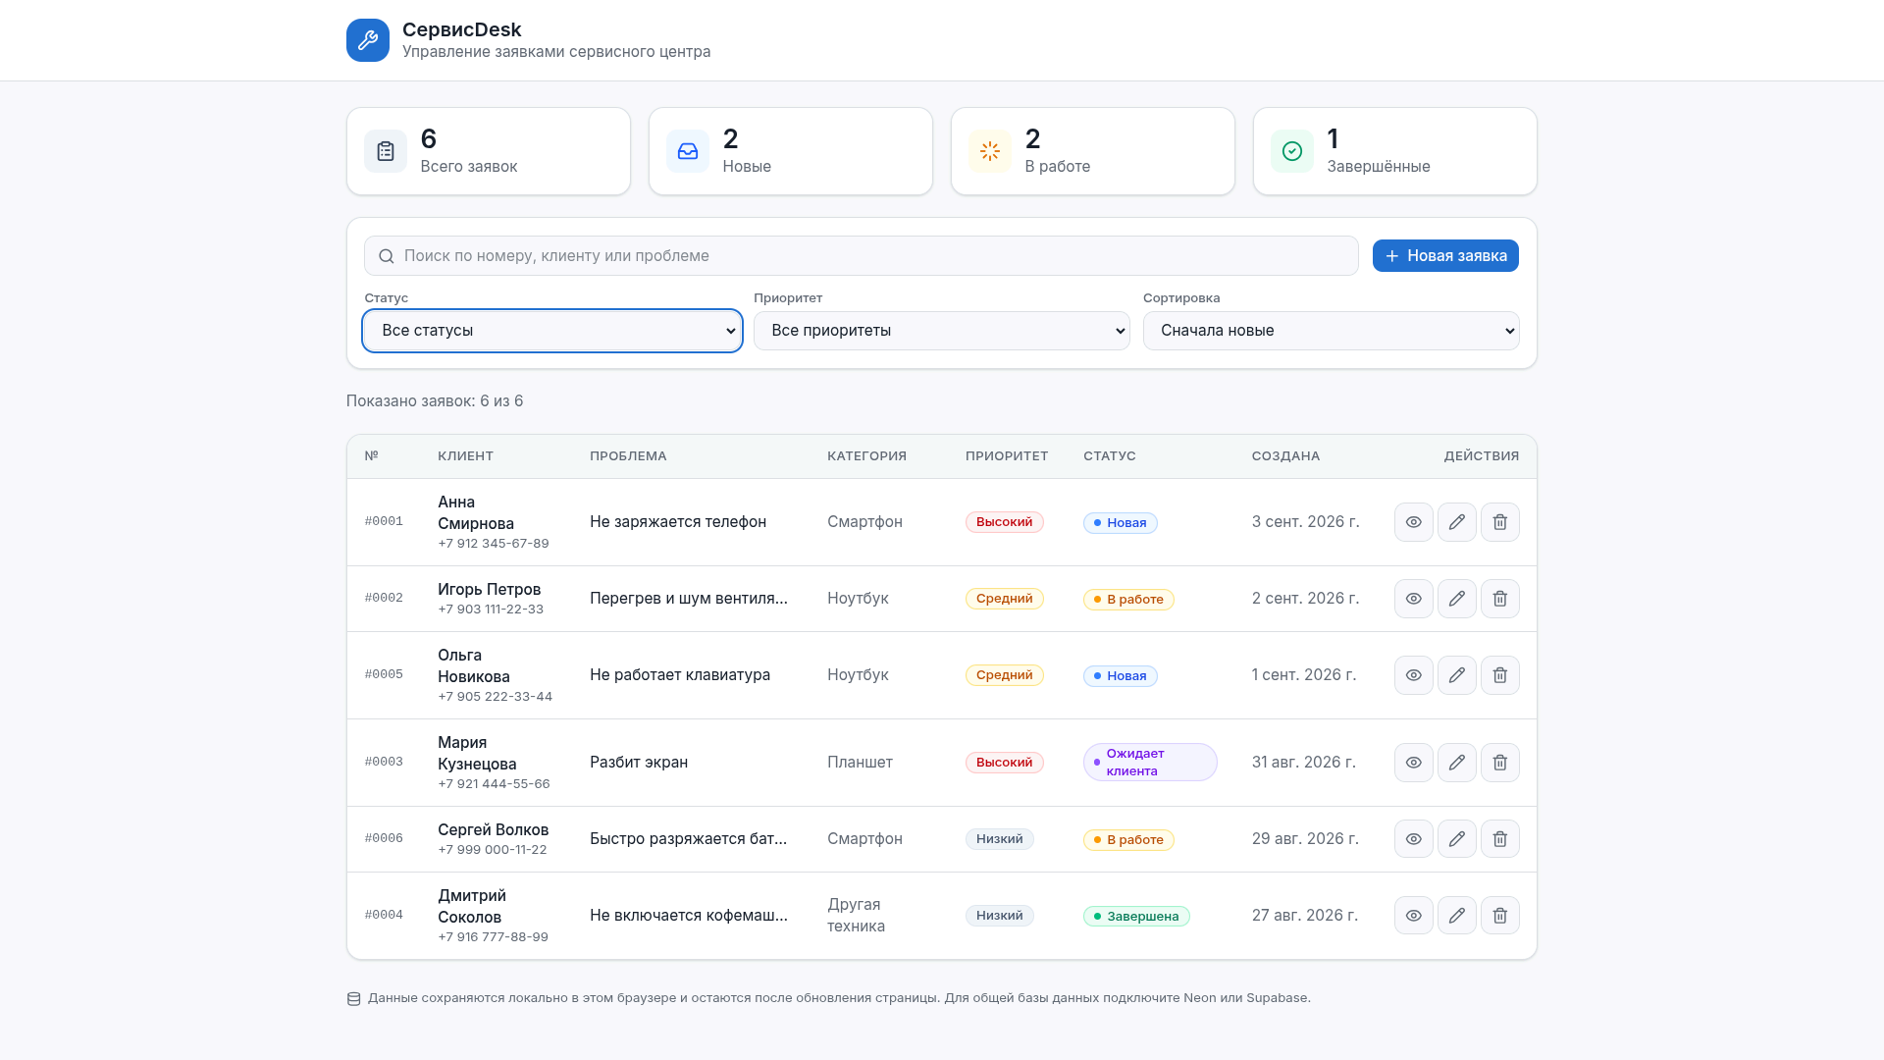The height and width of the screenshot is (1060, 1884).
Task: Click Ожидает клиента status badge
Action: [x=1150, y=763]
